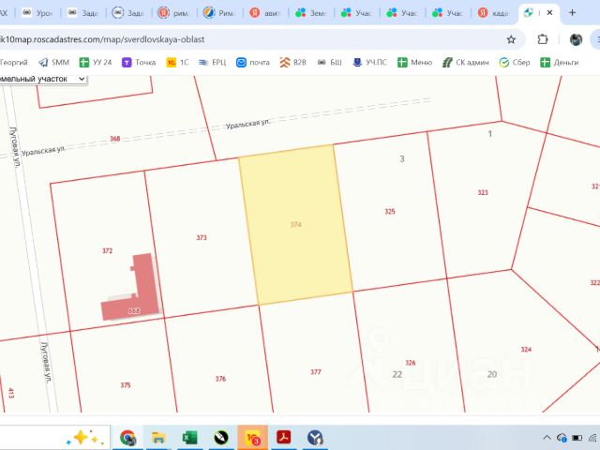Show hidden system tray icons
Viewport: 600px width, 450px height.
(x=547, y=438)
